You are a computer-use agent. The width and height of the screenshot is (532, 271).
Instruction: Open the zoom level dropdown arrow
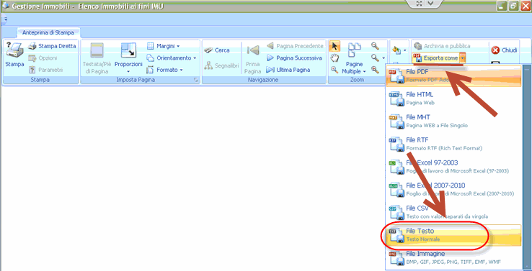(384, 58)
